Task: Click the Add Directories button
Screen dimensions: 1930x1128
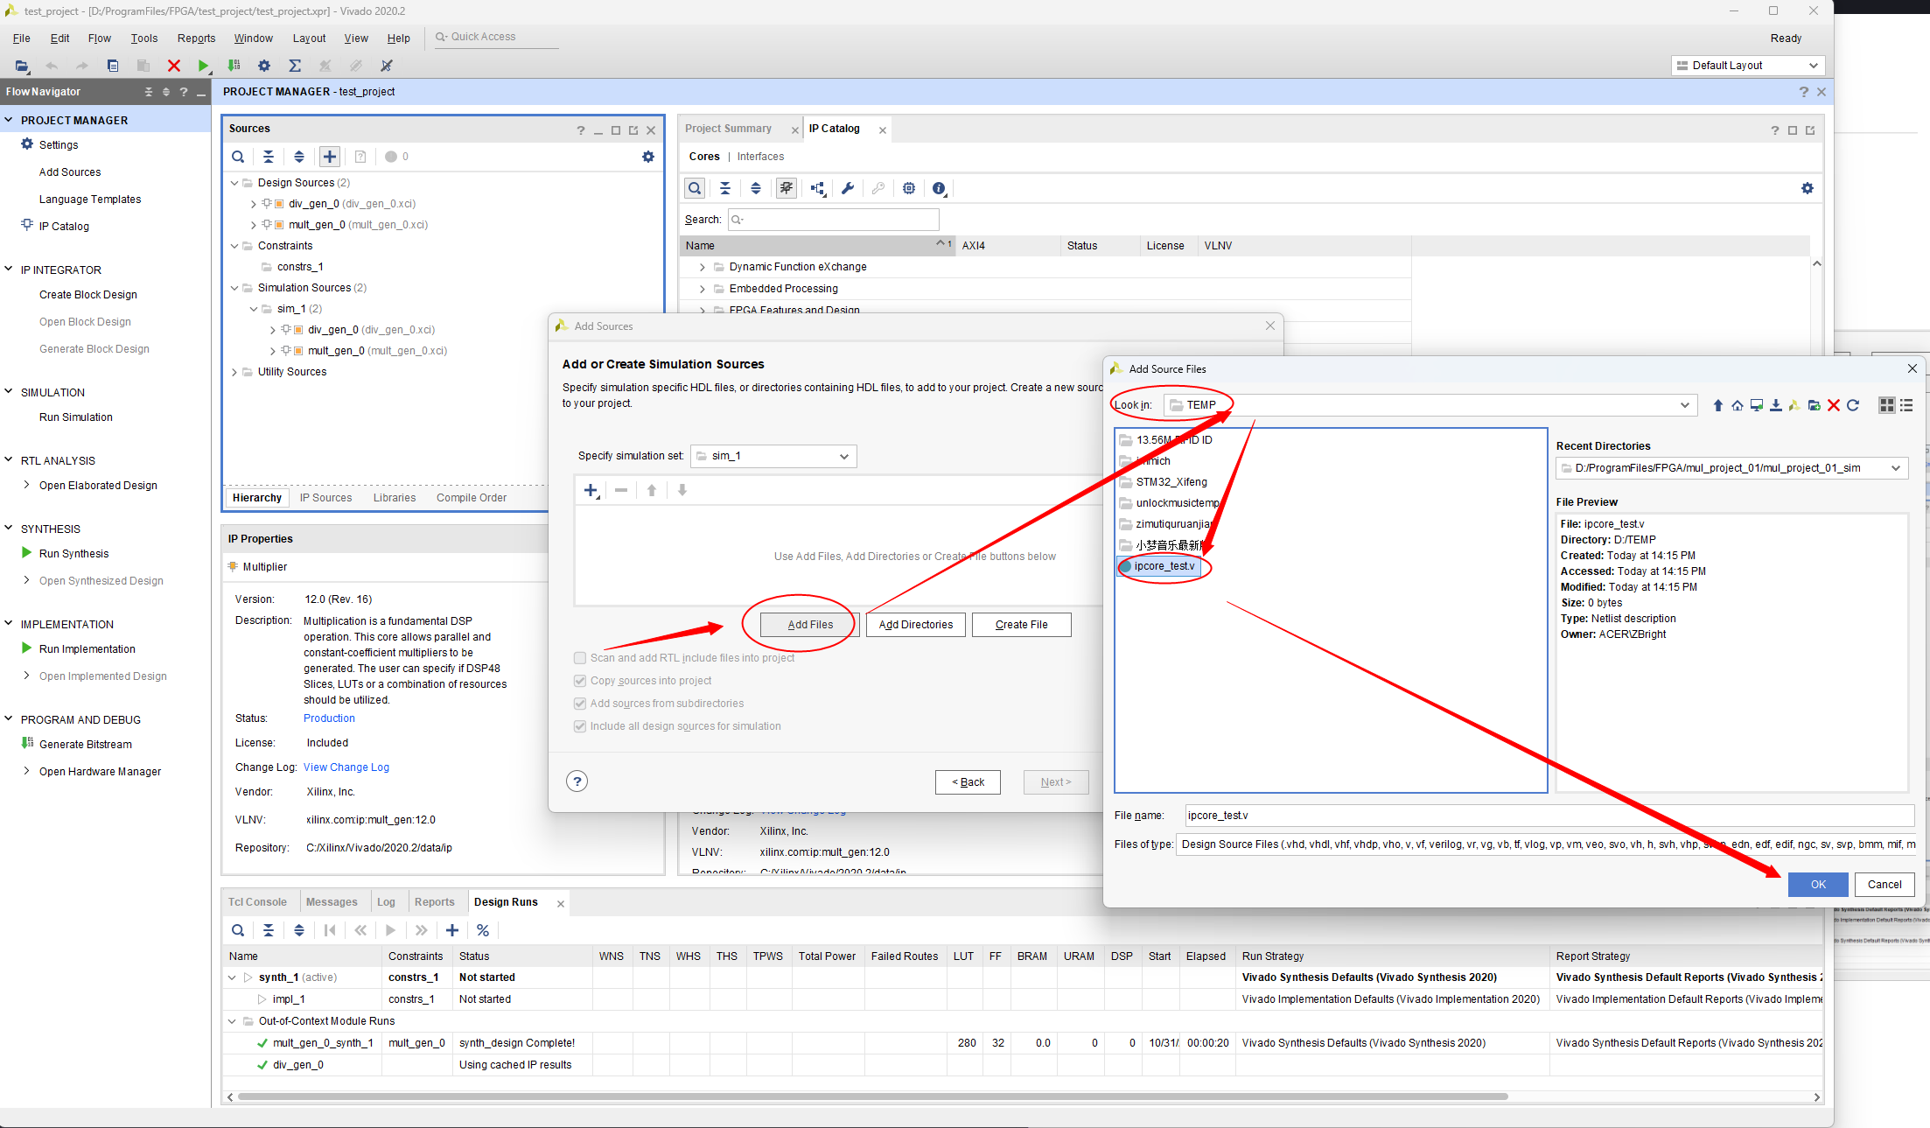Action: (x=916, y=625)
